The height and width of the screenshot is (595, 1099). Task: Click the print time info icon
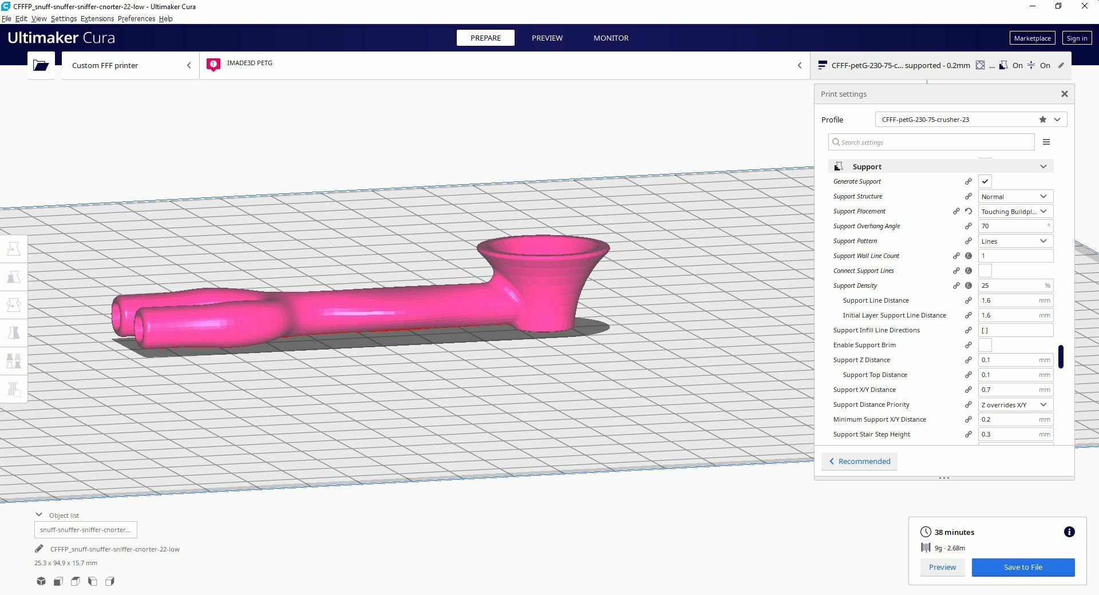click(x=1069, y=532)
